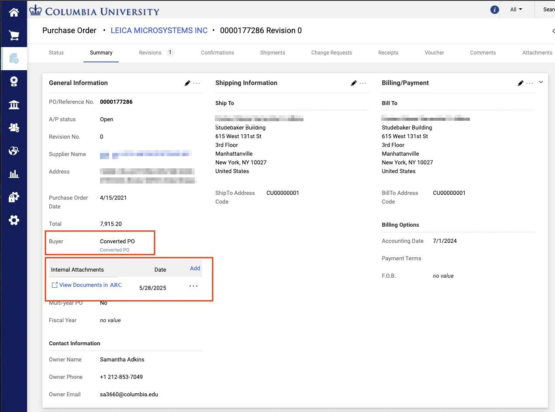
Task: Open the shopping cart icon
Action: pyautogui.click(x=14, y=35)
